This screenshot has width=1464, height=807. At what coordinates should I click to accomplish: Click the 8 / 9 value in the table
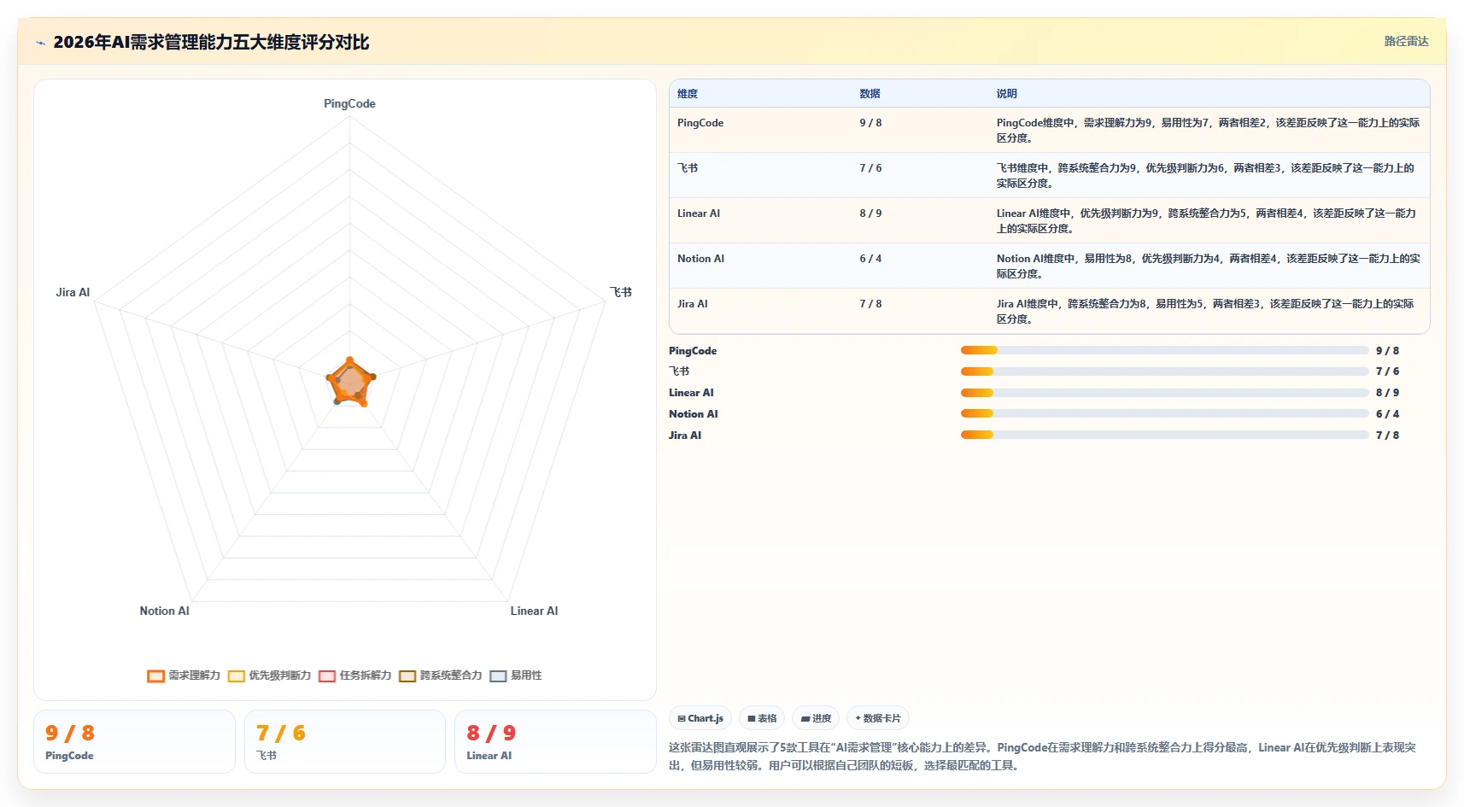click(x=870, y=213)
